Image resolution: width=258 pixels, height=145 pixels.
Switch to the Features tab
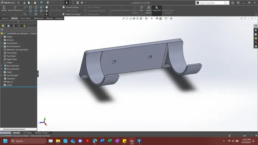click(5, 18)
